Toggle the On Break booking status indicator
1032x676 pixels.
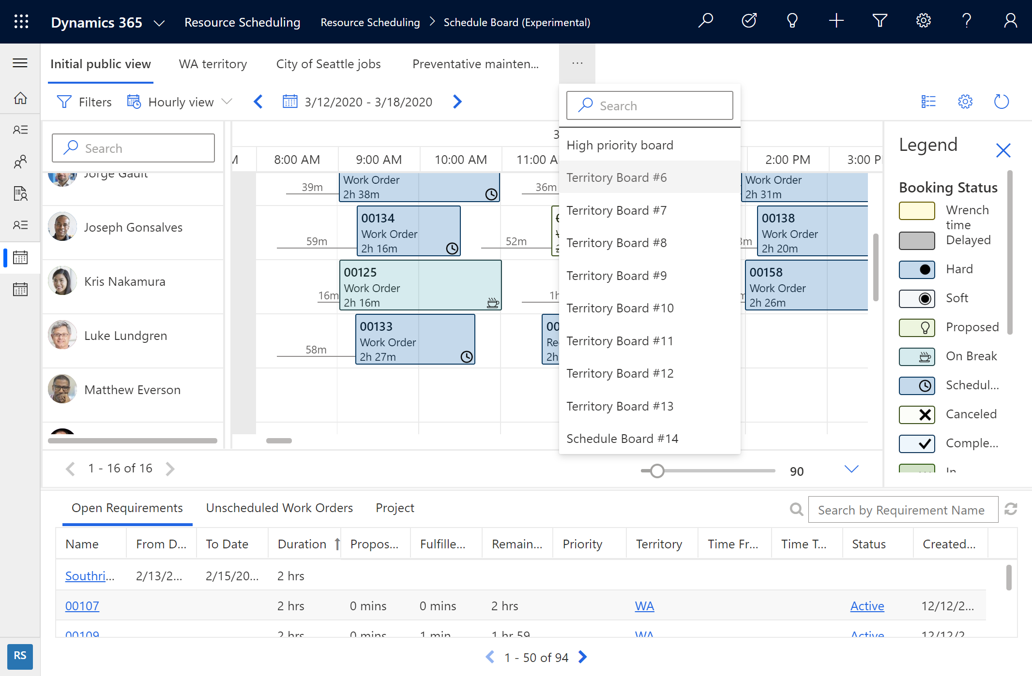pyautogui.click(x=918, y=355)
